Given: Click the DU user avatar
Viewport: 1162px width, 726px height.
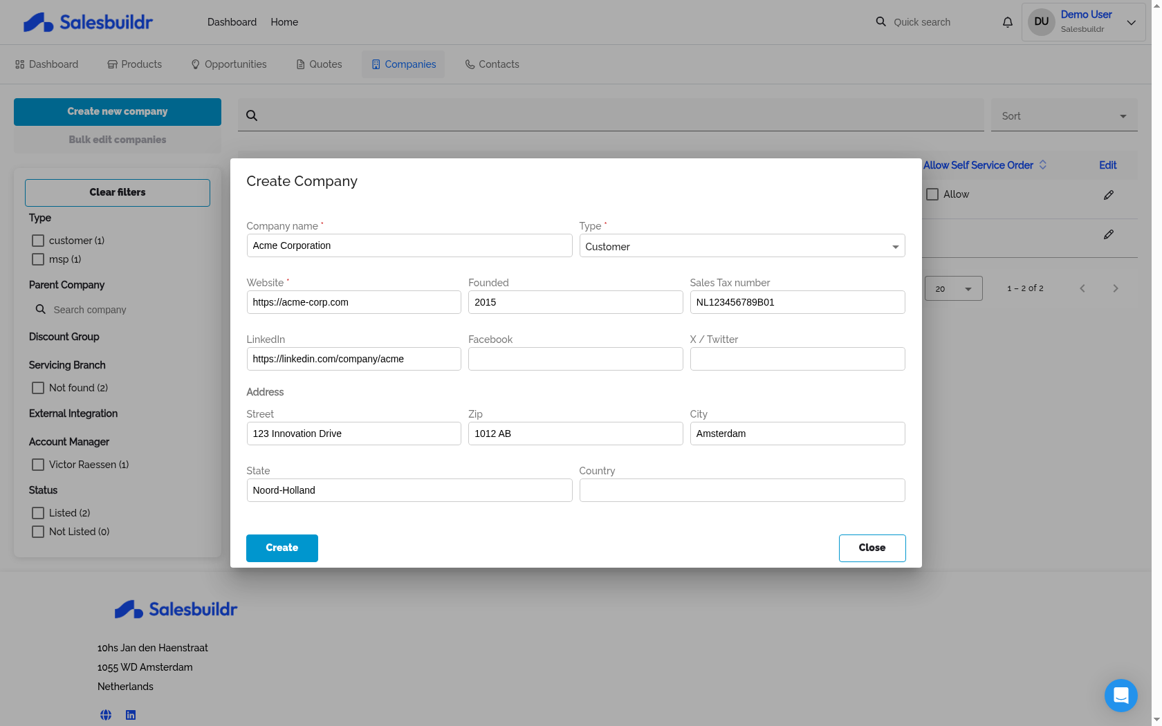Looking at the screenshot, I should 1042,22.
